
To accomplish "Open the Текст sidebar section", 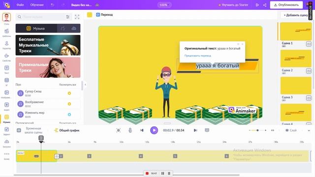I will 6,69.
